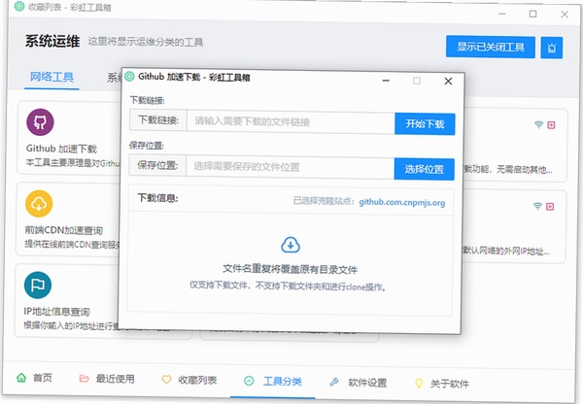The height and width of the screenshot is (404, 583).
Task: Click the 前端CDN加速查询 card title
Action: coord(63,230)
